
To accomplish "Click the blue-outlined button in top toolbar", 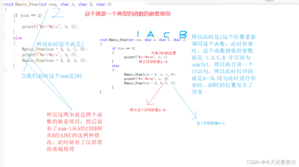I will coord(269,0).
